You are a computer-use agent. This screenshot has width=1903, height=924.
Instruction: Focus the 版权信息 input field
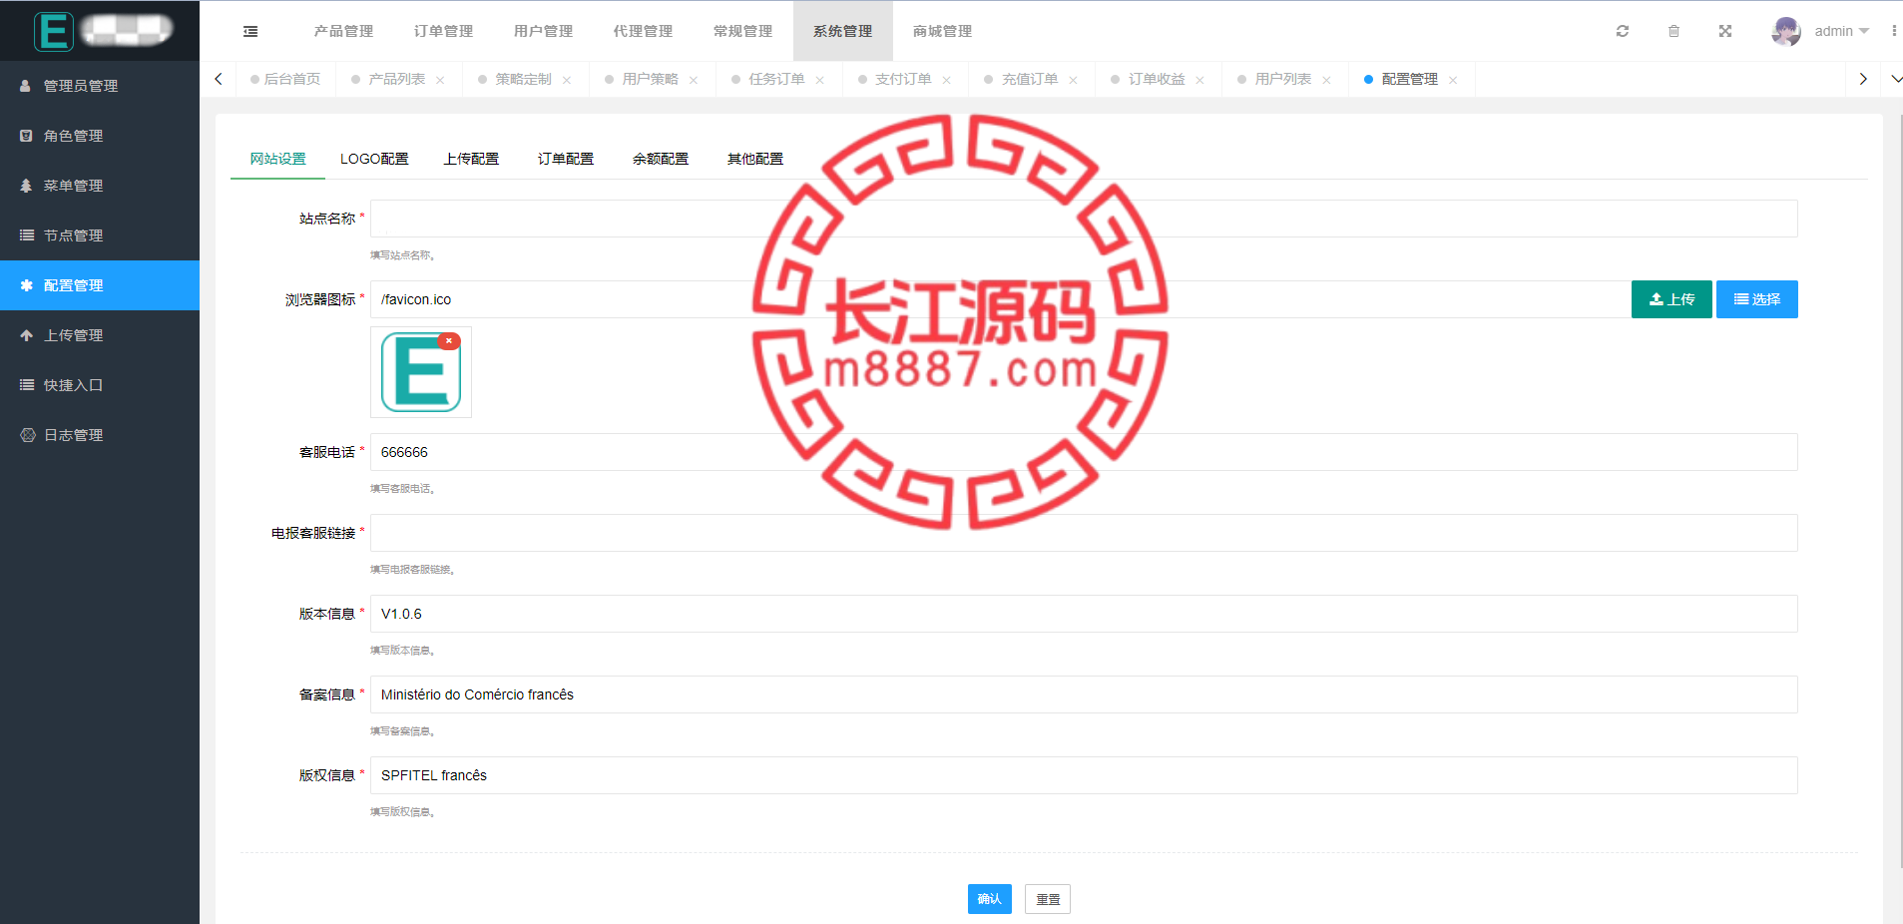pyautogui.click(x=1084, y=775)
